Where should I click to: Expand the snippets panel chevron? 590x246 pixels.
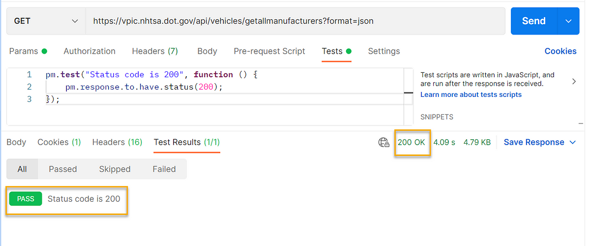tap(574, 82)
